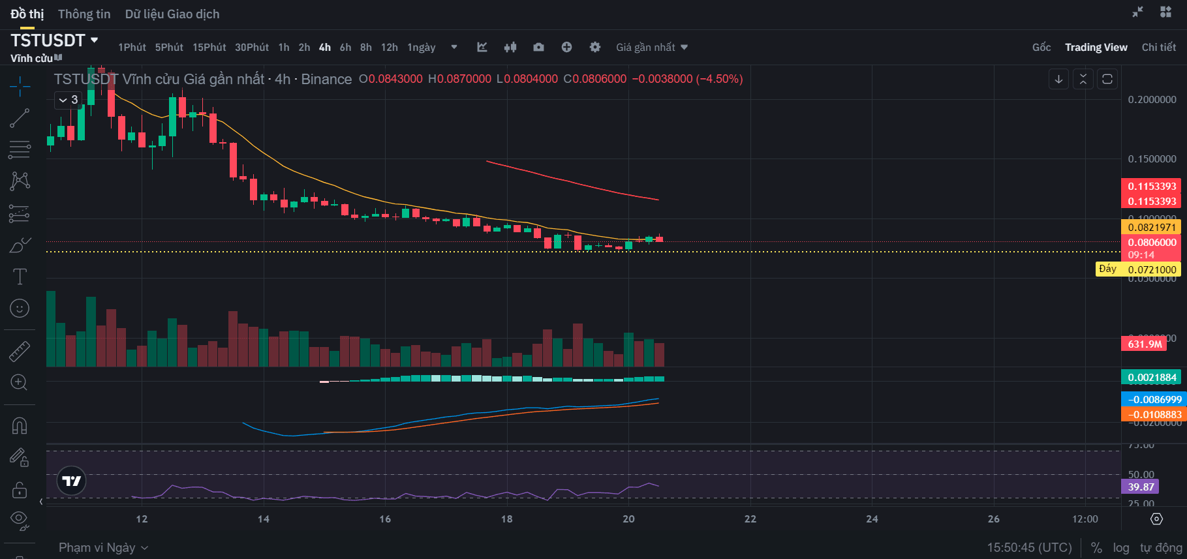Select the 6h timeframe
Viewport: 1187px width, 559px height.
pyautogui.click(x=345, y=47)
